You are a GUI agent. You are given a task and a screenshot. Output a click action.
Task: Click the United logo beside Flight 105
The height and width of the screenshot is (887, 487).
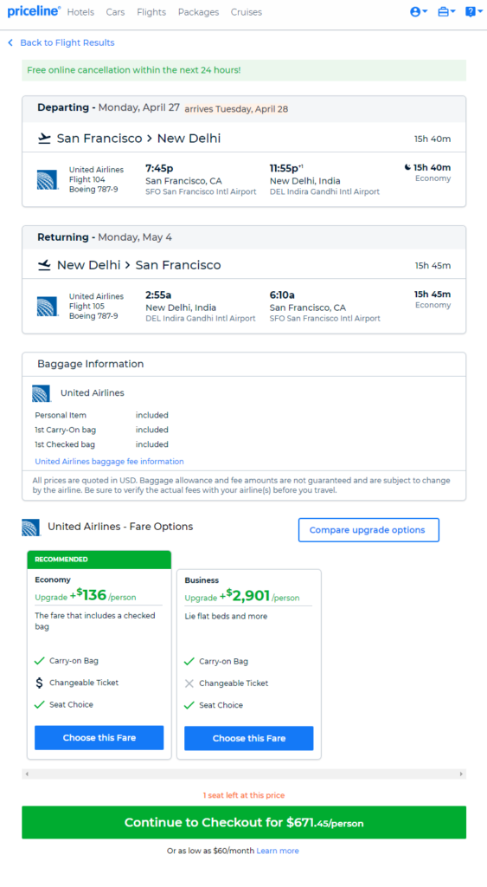pyautogui.click(x=48, y=306)
